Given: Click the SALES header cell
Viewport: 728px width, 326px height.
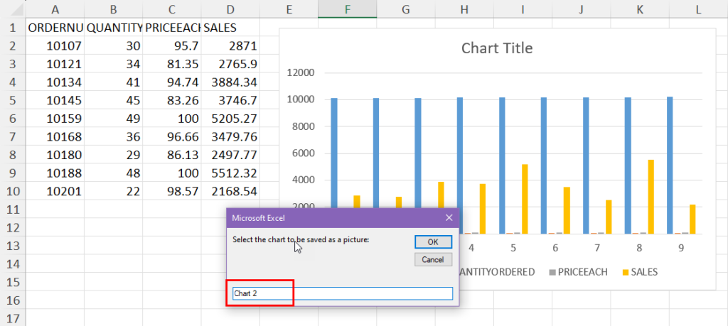Looking at the screenshot, I should coord(231,28).
